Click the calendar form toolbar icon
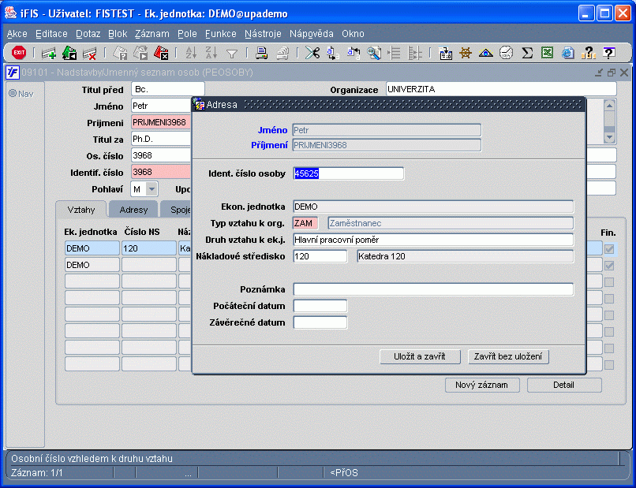Screen dimensions: 636x488 point(445,53)
